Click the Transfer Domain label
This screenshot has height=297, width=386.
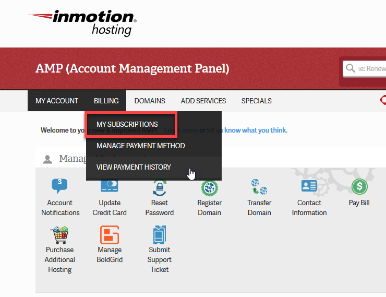click(x=259, y=208)
